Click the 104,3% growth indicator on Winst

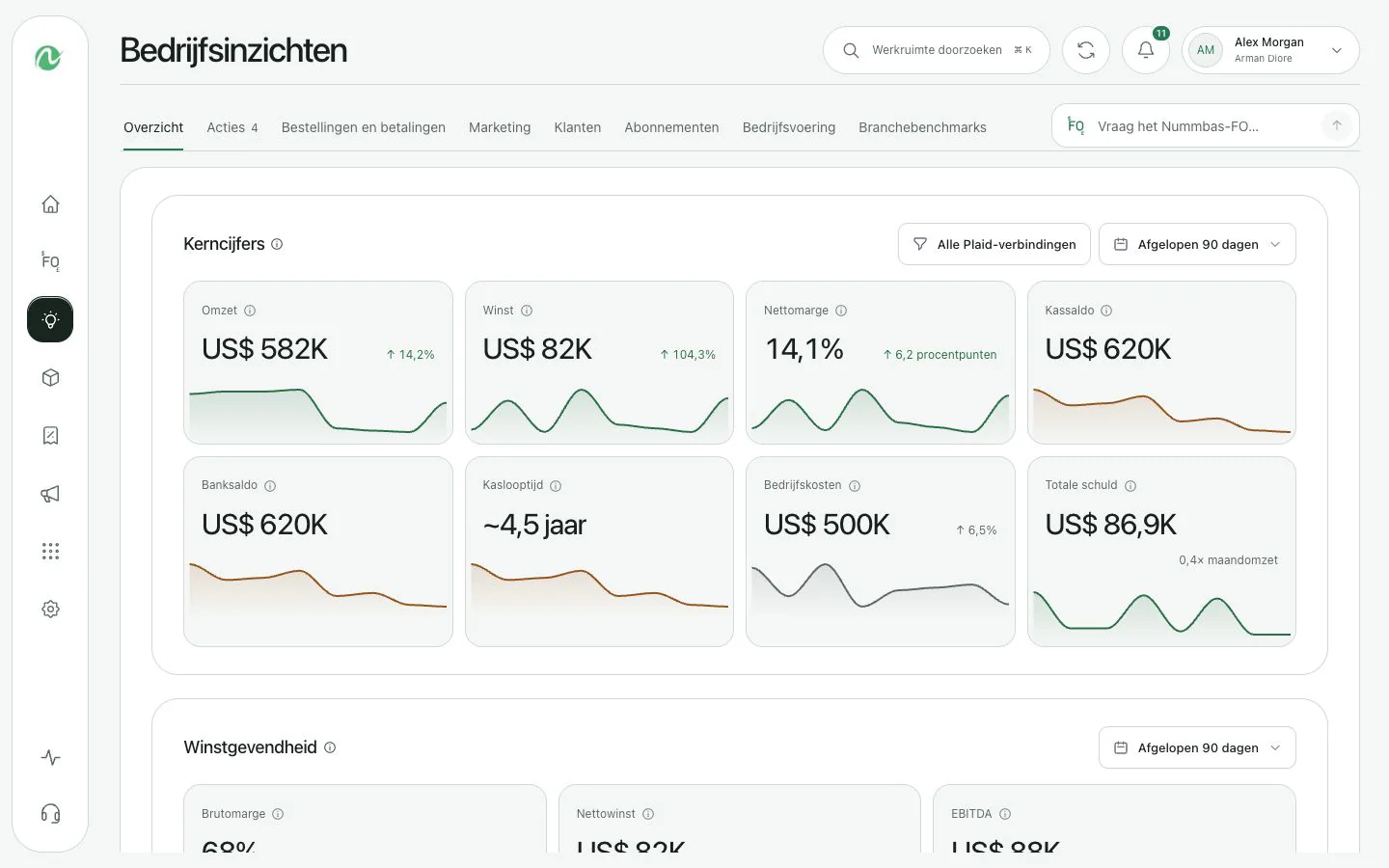pos(688,355)
